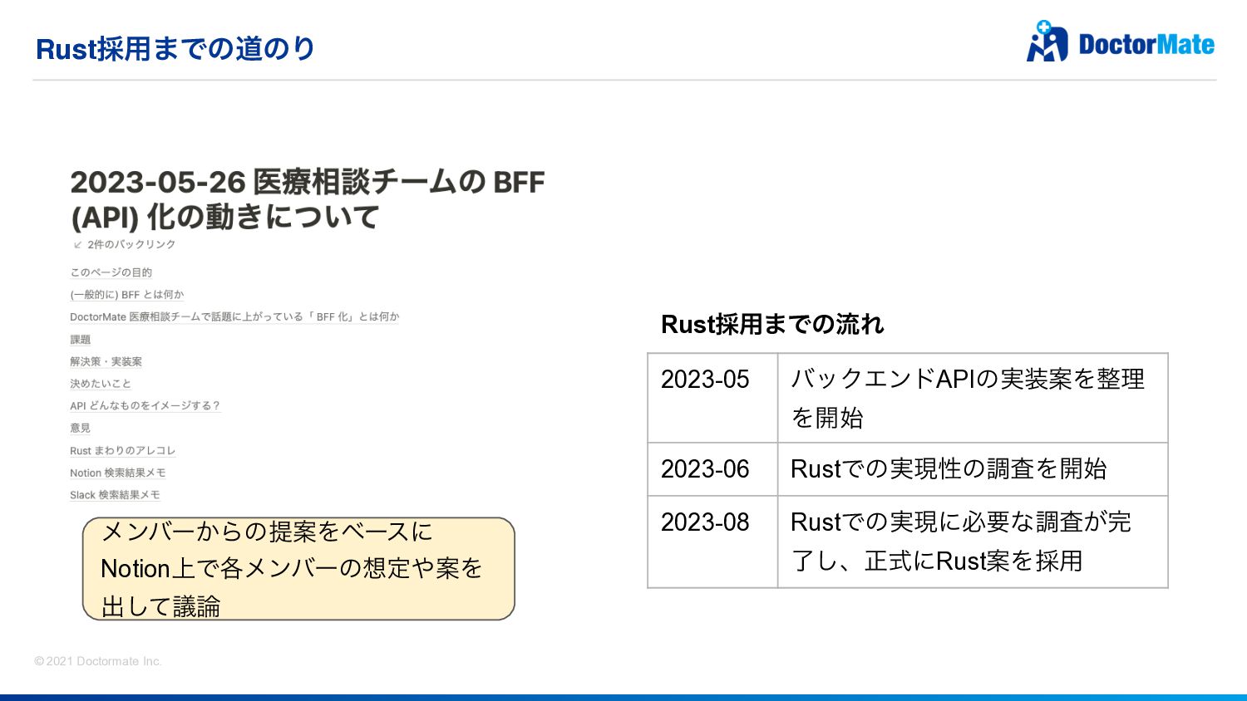The height and width of the screenshot is (701, 1247).
Task: Open the Slack 検索結果メモ link
Action: click(115, 495)
